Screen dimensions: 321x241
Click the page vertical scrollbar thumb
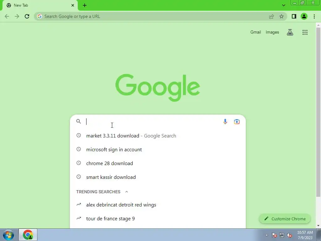[318, 112]
